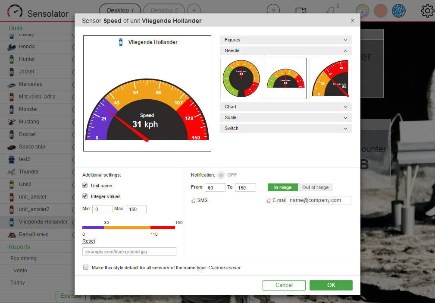
Task: Uncheck the Unit name checkbox
Action: pos(85,185)
